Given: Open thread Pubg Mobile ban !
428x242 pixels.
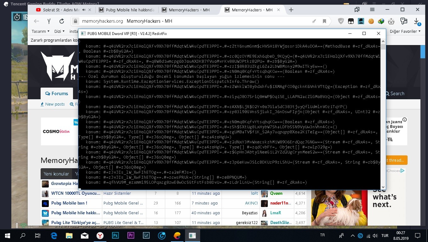Looking at the screenshot, I should tap(69, 203).
